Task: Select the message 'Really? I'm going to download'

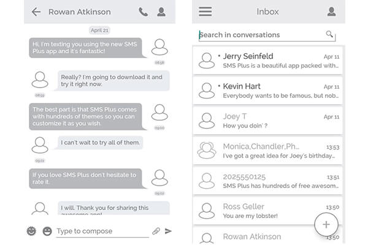Action: [x=113, y=81]
